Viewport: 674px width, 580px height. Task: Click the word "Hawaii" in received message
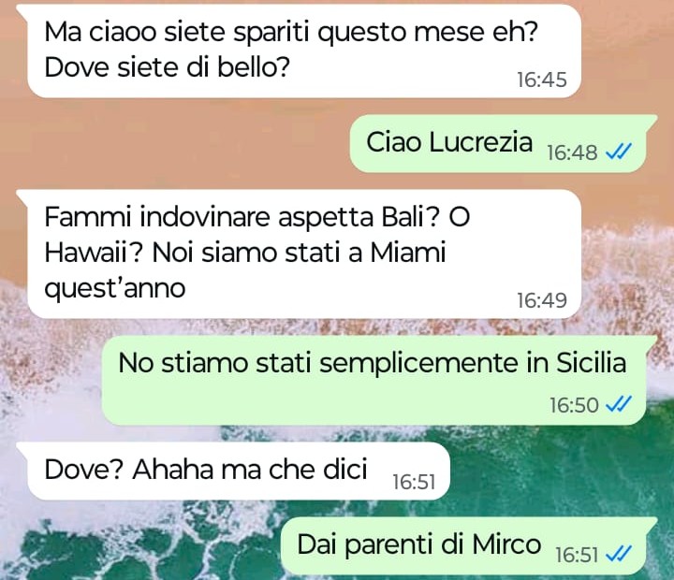(x=94, y=253)
